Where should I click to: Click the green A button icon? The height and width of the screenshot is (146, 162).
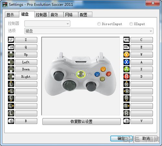point(126,69)
